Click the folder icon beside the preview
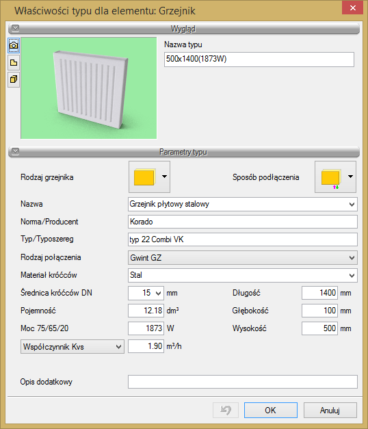368x429 pixels. 14,63
